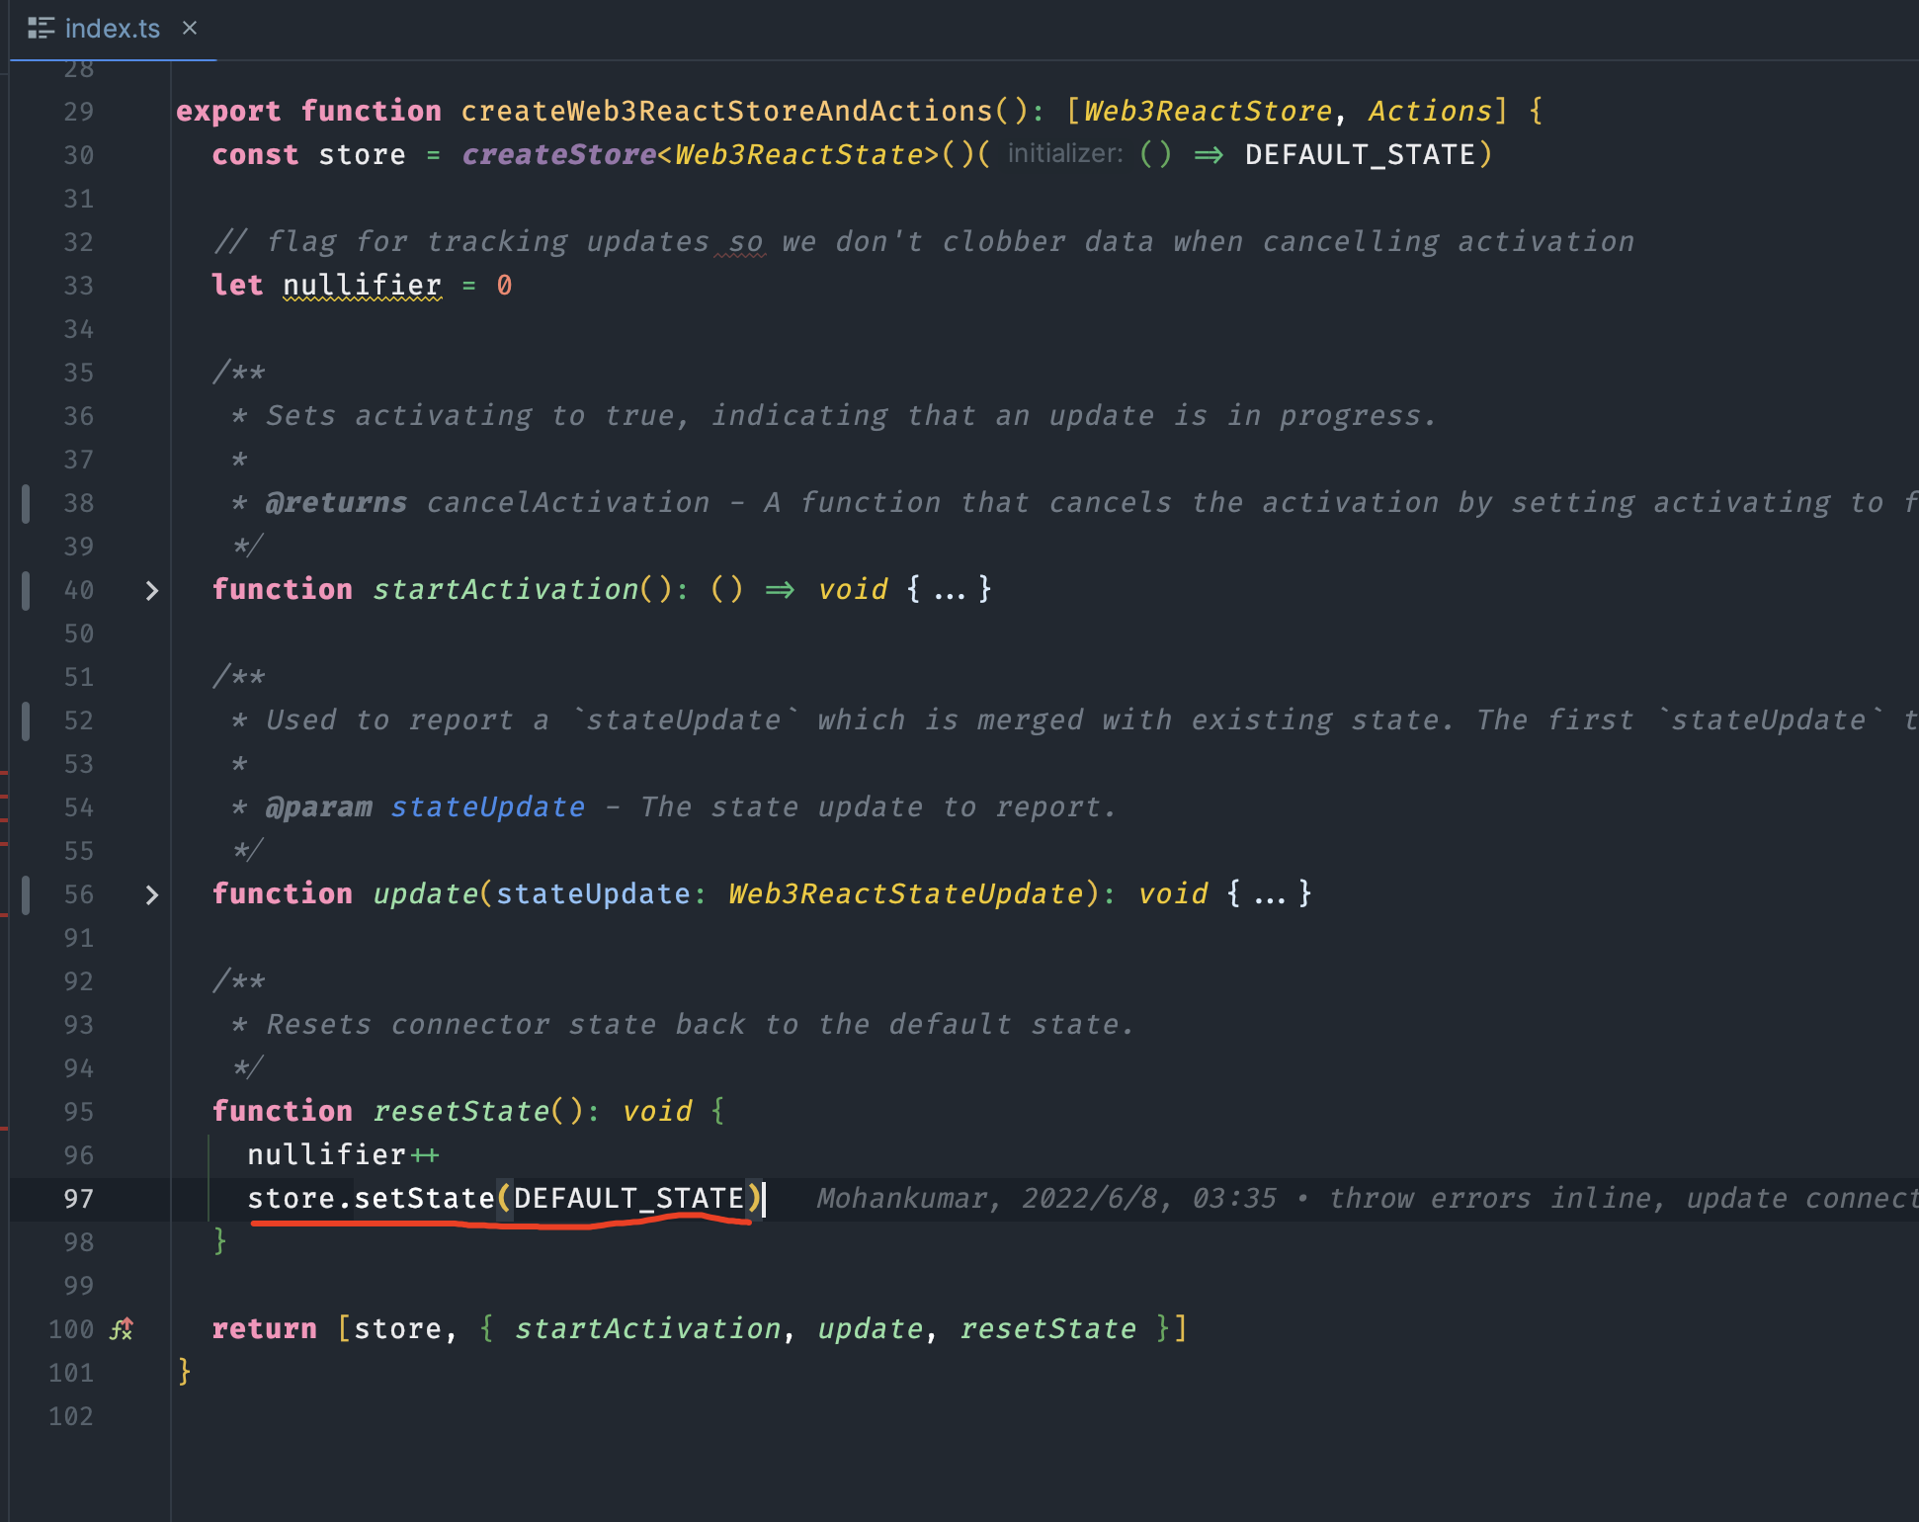Click the change marker beside line 38

(x=26, y=503)
